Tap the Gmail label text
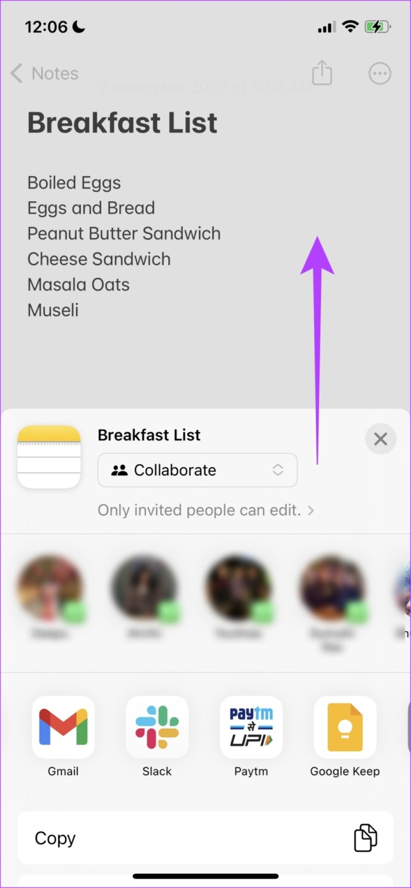 pos(63,771)
